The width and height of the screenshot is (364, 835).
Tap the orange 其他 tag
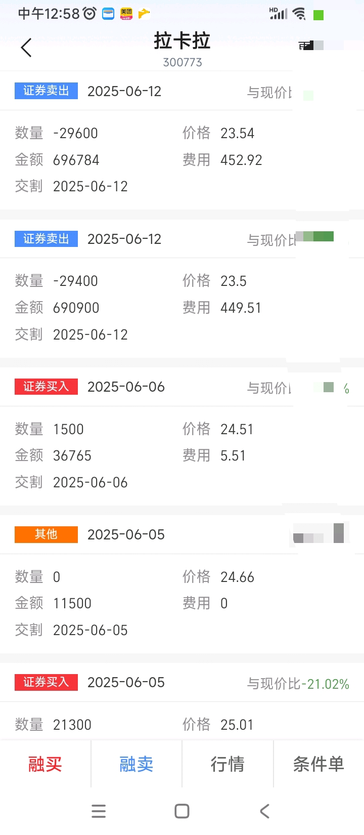click(46, 534)
